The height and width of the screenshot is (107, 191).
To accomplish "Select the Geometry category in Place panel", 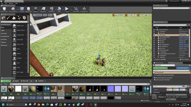I will pos(4,40).
